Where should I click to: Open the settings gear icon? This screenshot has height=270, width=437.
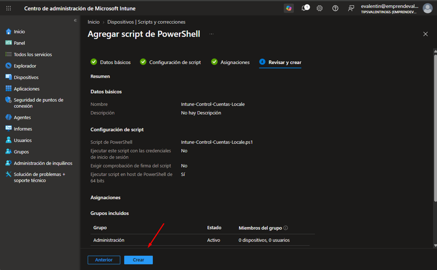click(320, 8)
